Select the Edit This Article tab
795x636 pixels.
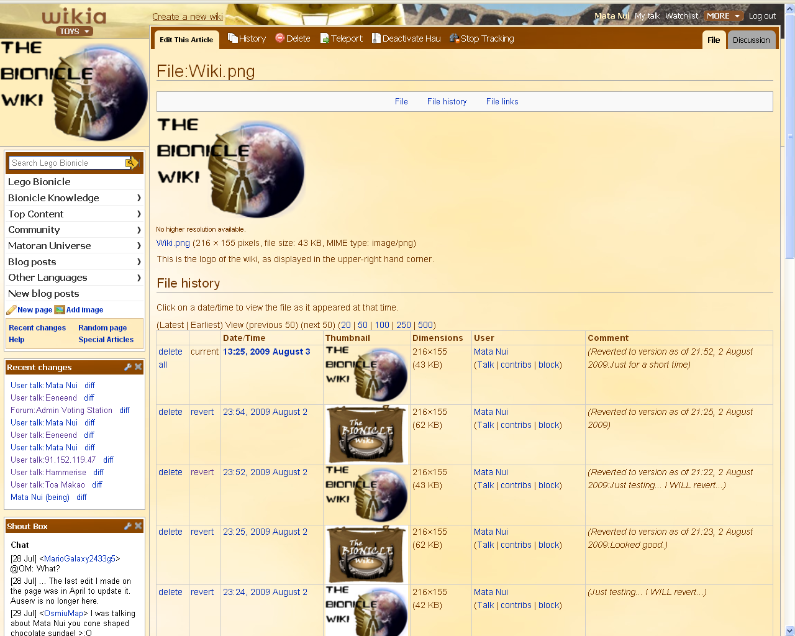(186, 40)
